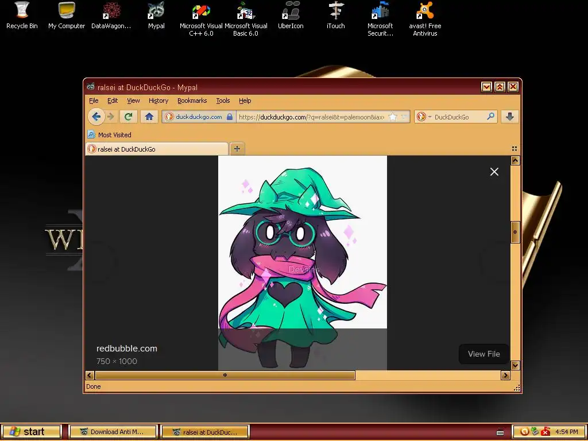Show all tabs list grid icon

click(x=514, y=149)
